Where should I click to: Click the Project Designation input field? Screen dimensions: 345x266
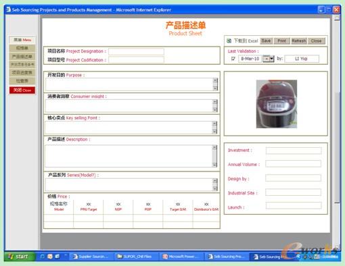click(136, 51)
